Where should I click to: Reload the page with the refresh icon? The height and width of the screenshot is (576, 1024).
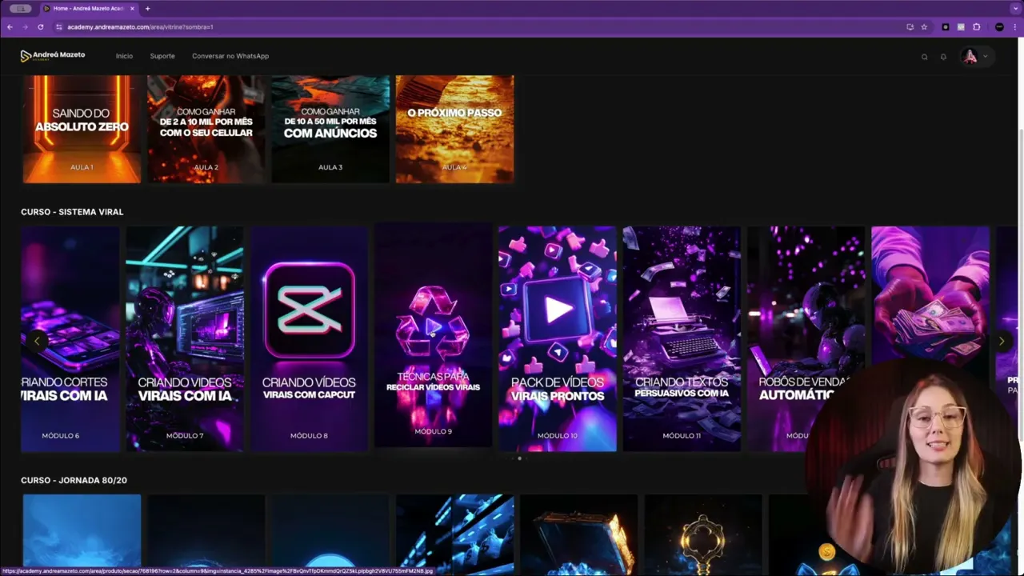click(x=41, y=26)
